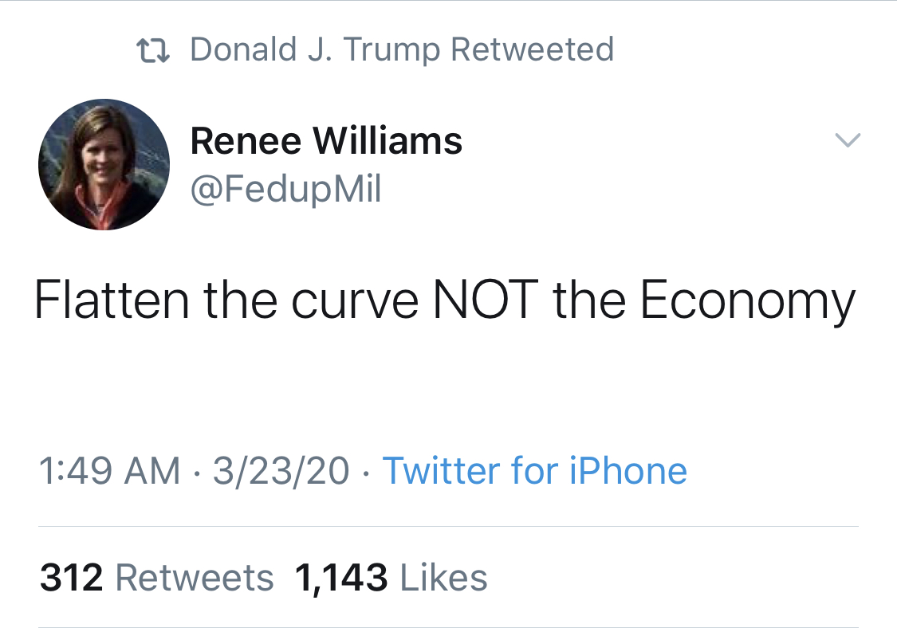897x628 pixels.
Task: Click the 3/23/20 date
Action: click(x=281, y=471)
